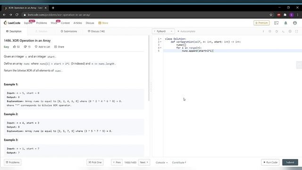Click the Run Code button
Viewport: 302px width, 170px height.
270,162
